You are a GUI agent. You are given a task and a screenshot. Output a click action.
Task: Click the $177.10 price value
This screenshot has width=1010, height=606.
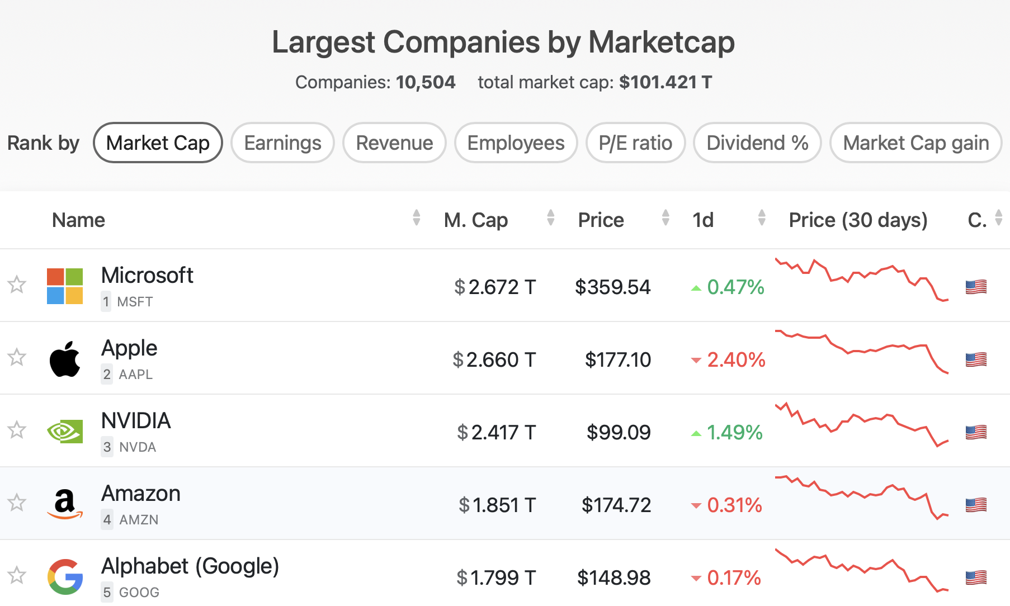point(618,359)
